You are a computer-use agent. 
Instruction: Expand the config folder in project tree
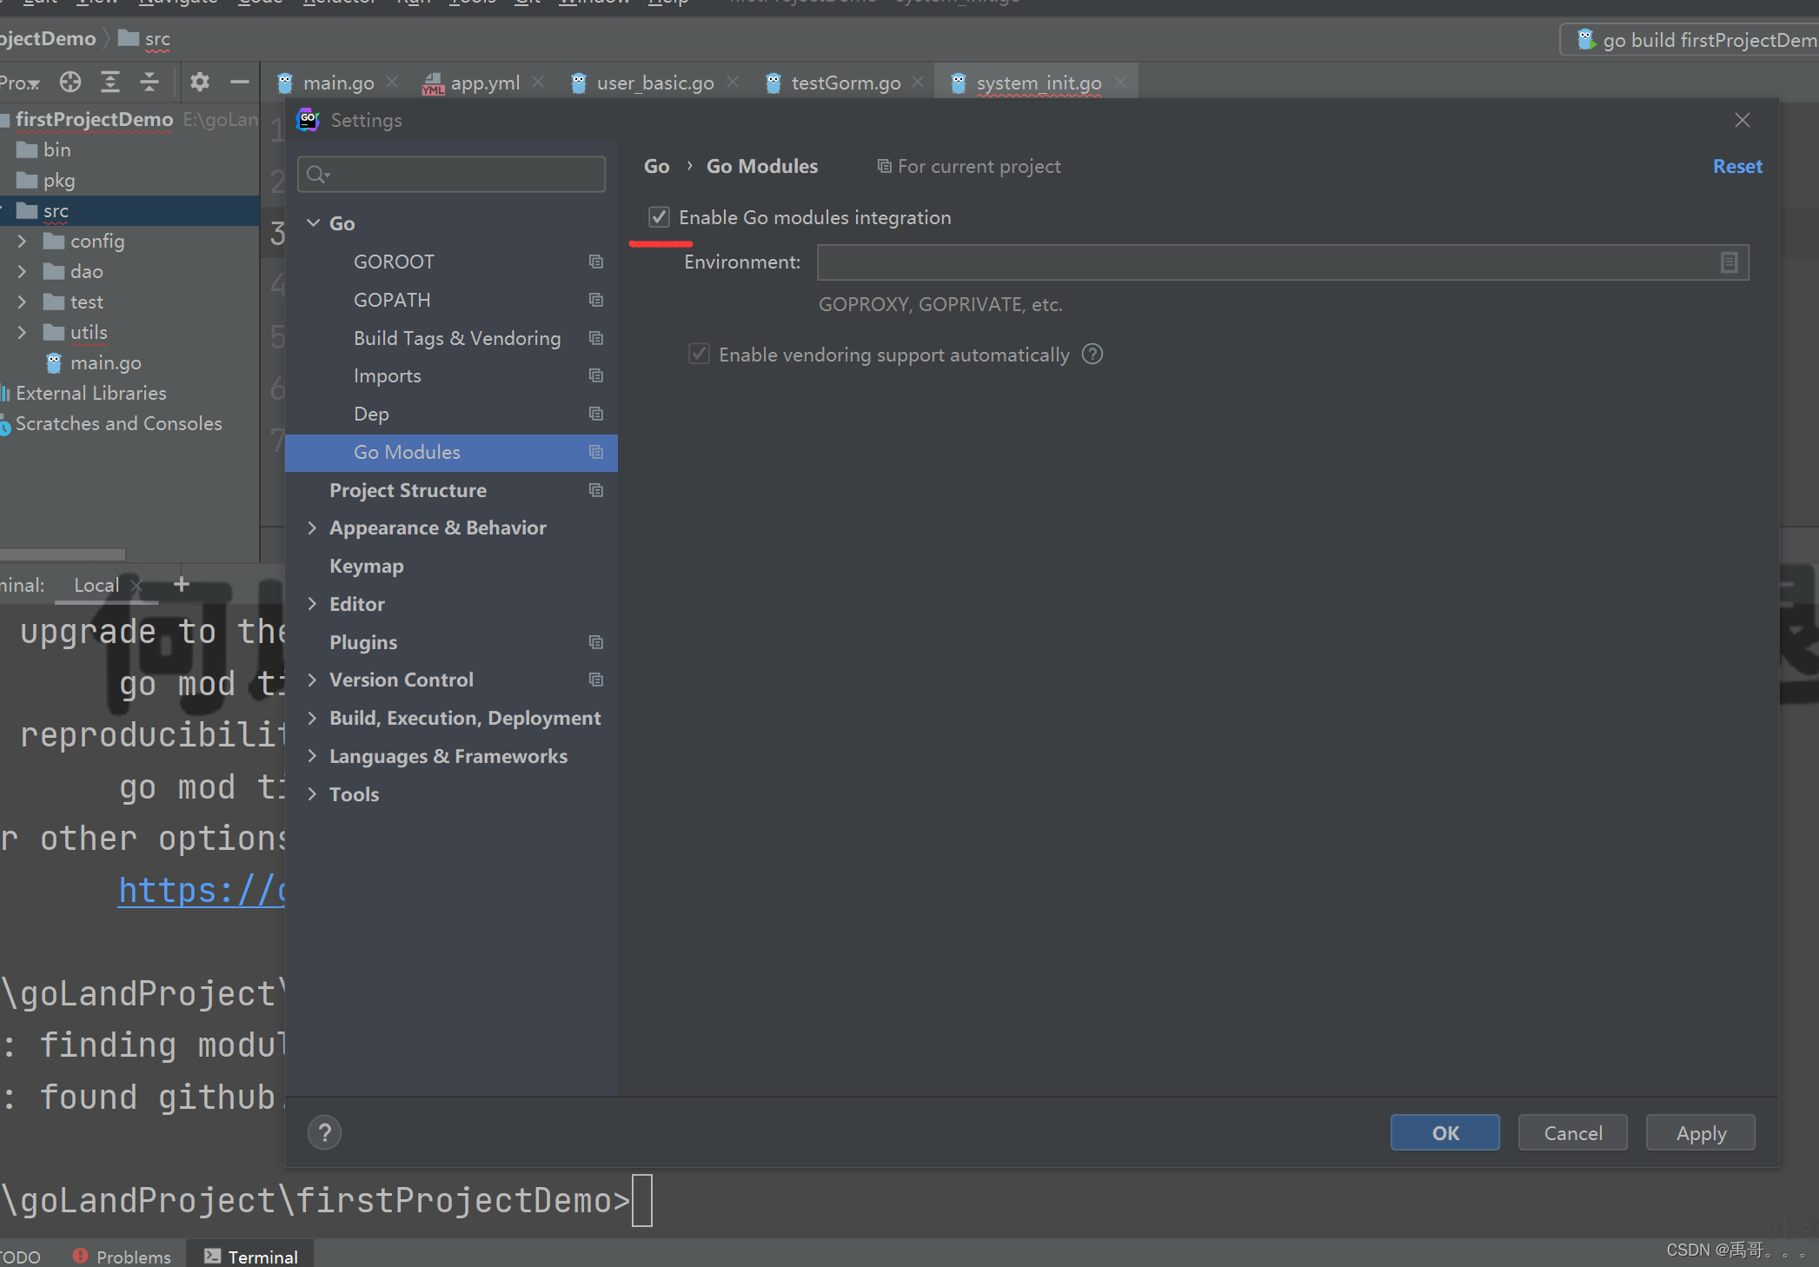click(x=23, y=241)
